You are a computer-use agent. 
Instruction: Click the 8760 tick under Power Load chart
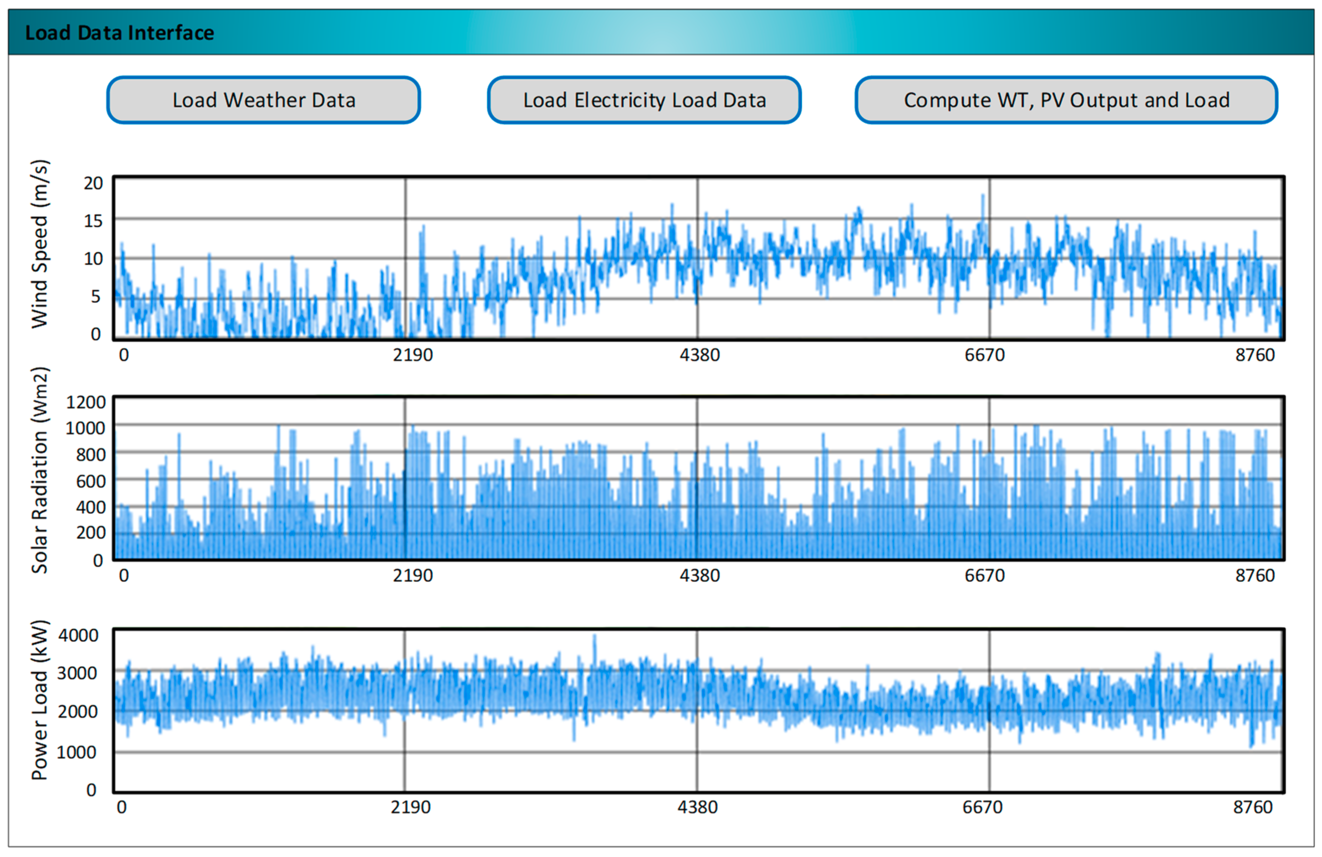click(x=1252, y=807)
